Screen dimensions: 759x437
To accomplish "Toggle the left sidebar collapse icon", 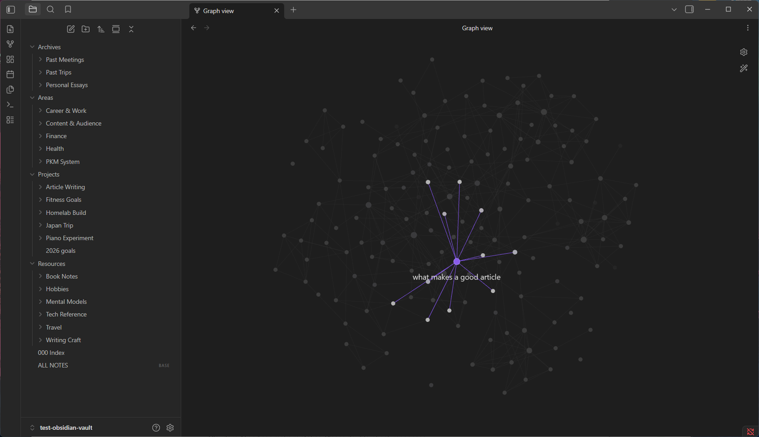I will tap(10, 9).
